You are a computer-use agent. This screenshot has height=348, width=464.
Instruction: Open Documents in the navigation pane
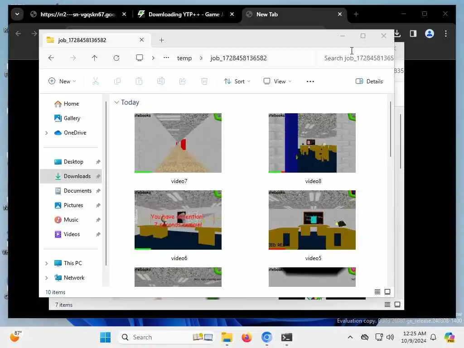pyautogui.click(x=71, y=191)
